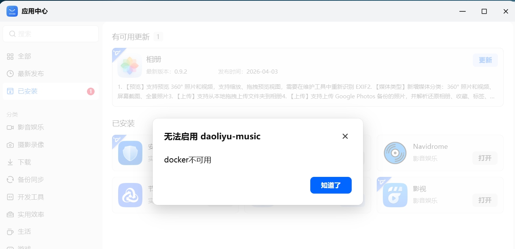Click the 备份同步 sync icon
Image resolution: width=515 pixels, height=249 pixels.
pyautogui.click(x=10, y=180)
